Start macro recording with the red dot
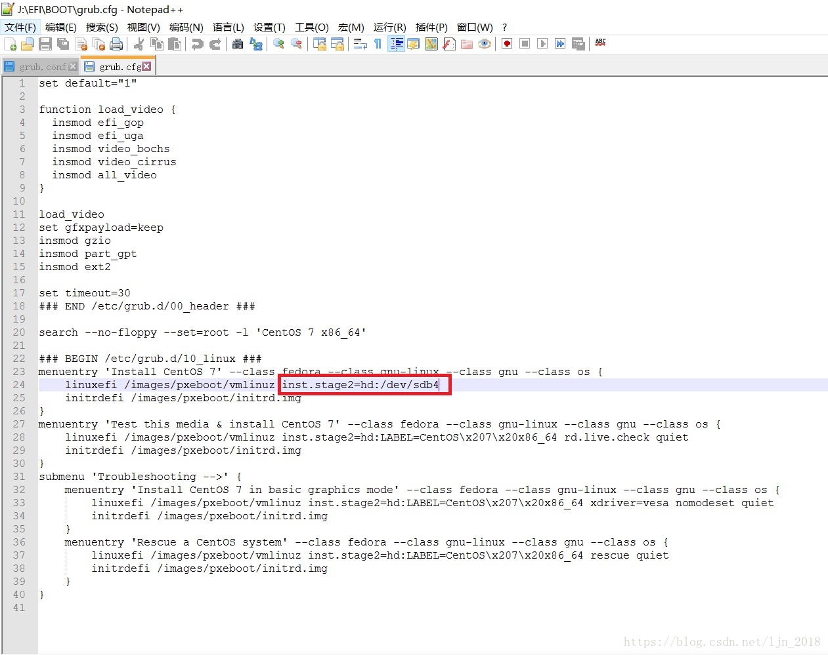Image resolution: width=828 pixels, height=655 pixels. [507, 44]
